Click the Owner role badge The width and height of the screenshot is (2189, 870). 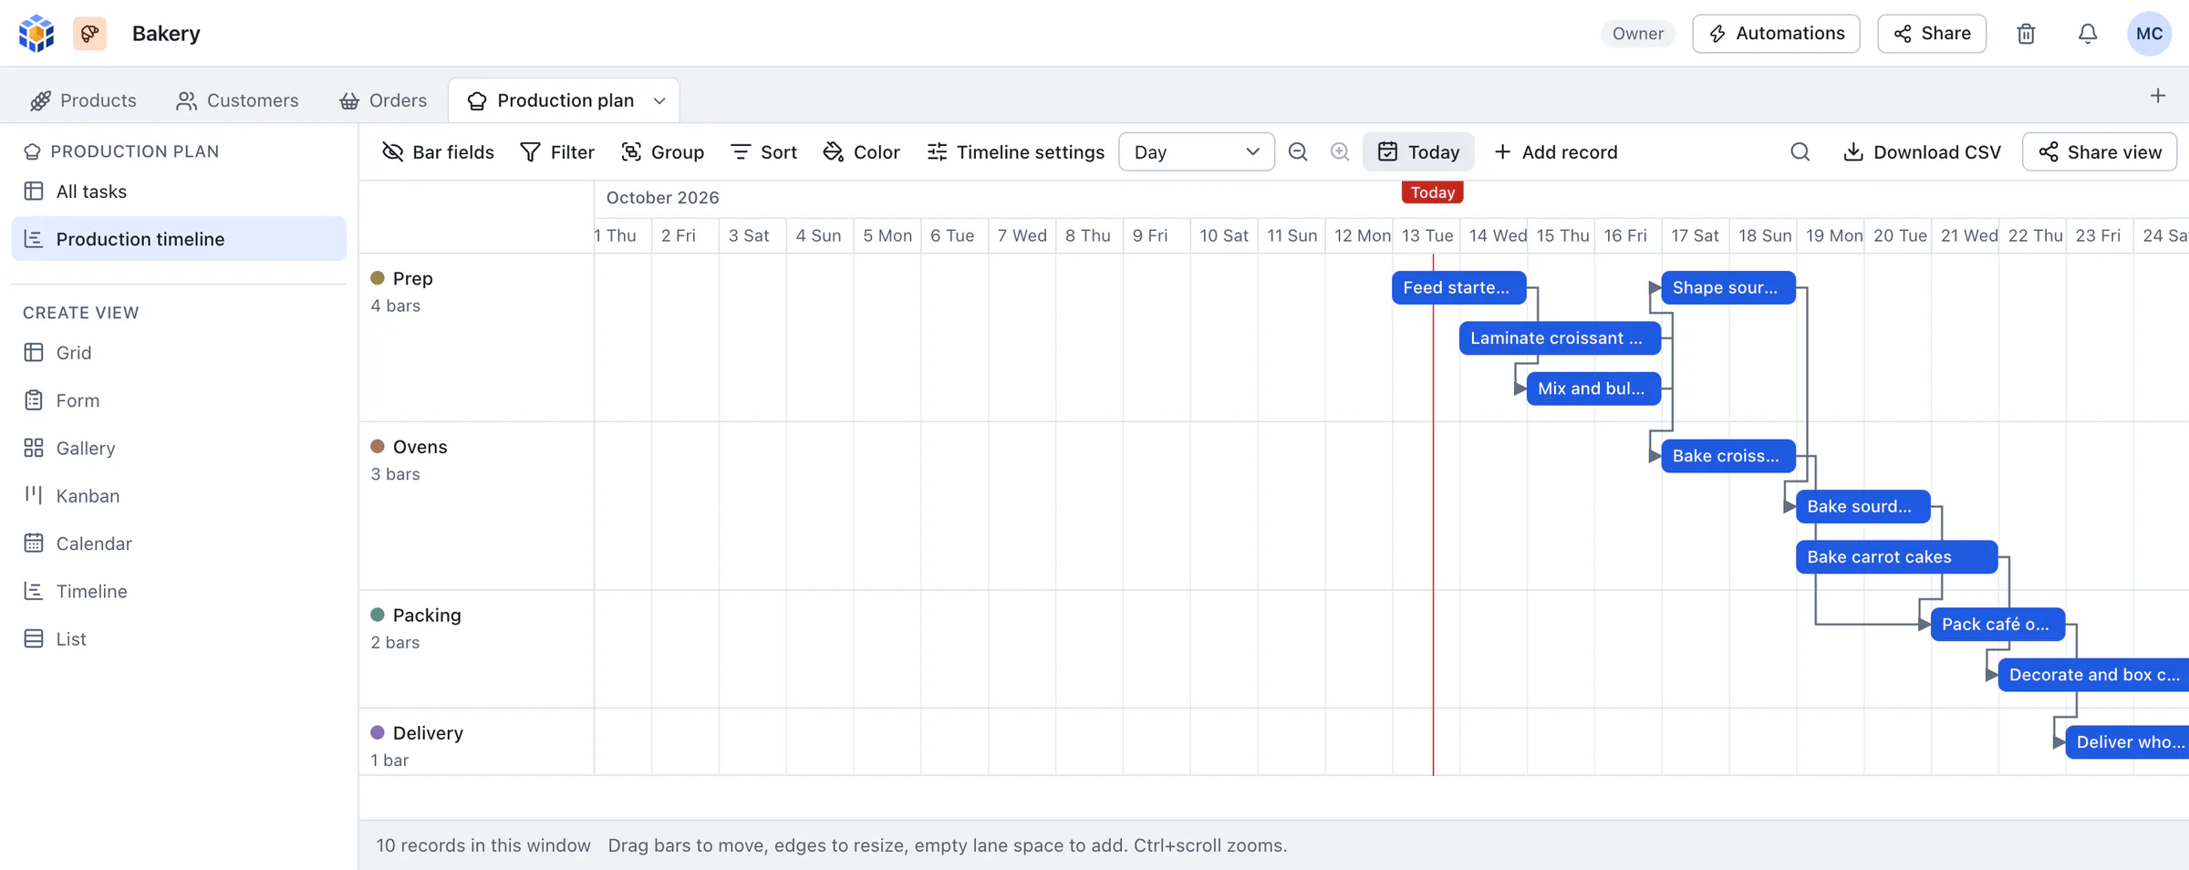click(x=1637, y=34)
